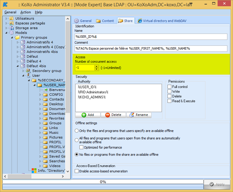
Task: Decrease concurrent access with down arrow
Action: (x=97, y=69)
